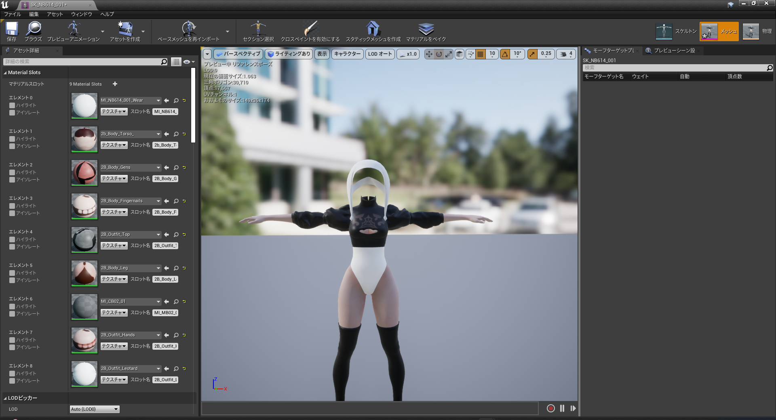The height and width of the screenshot is (420, 776).
Task: Browse to 2B_Body_Leg material with magnifier icon
Action: pos(176,268)
